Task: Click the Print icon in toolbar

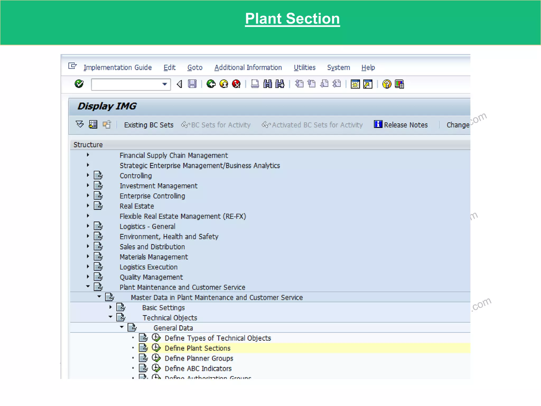Action: click(255, 84)
